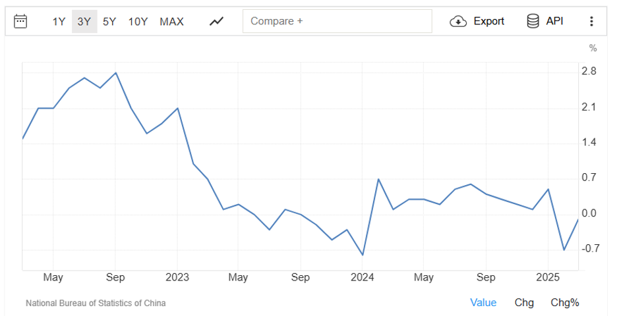The image size is (617, 316).
Task: Click the line chart type icon
Action: tap(216, 21)
